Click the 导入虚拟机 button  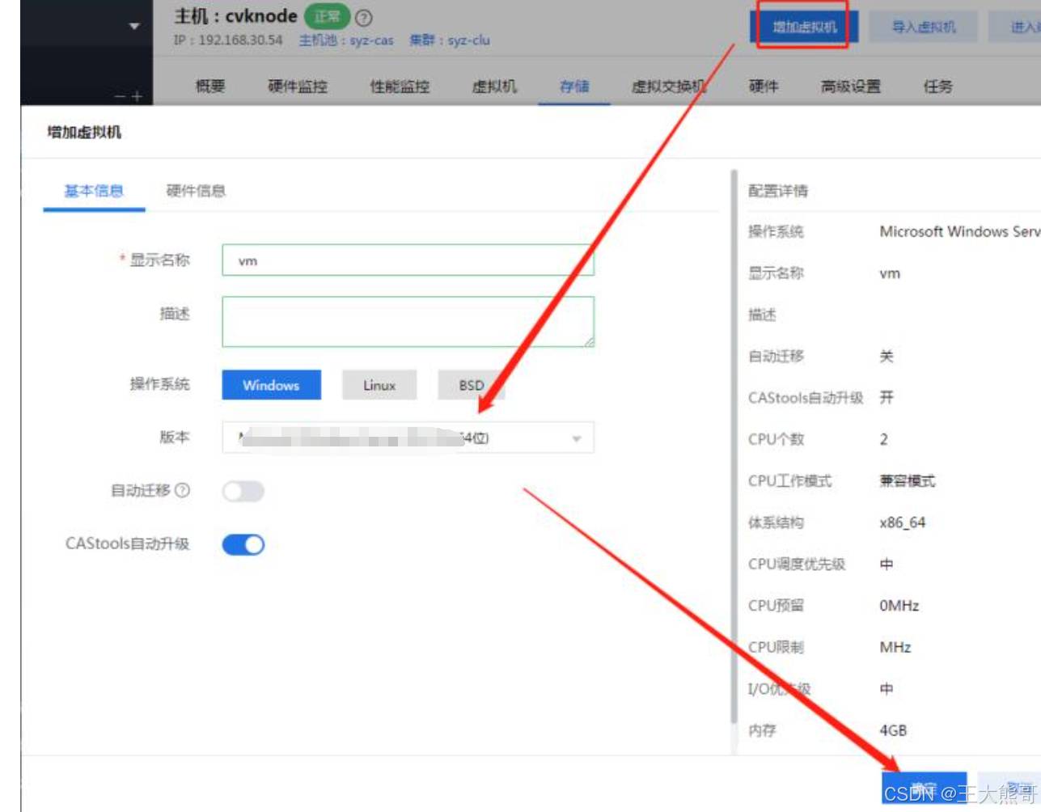(x=923, y=27)
